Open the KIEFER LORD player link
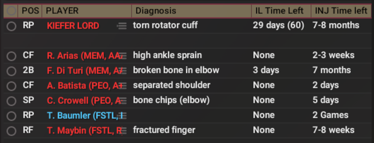The height and width of the screenshot is (143, 374). (x=73, y=26)
